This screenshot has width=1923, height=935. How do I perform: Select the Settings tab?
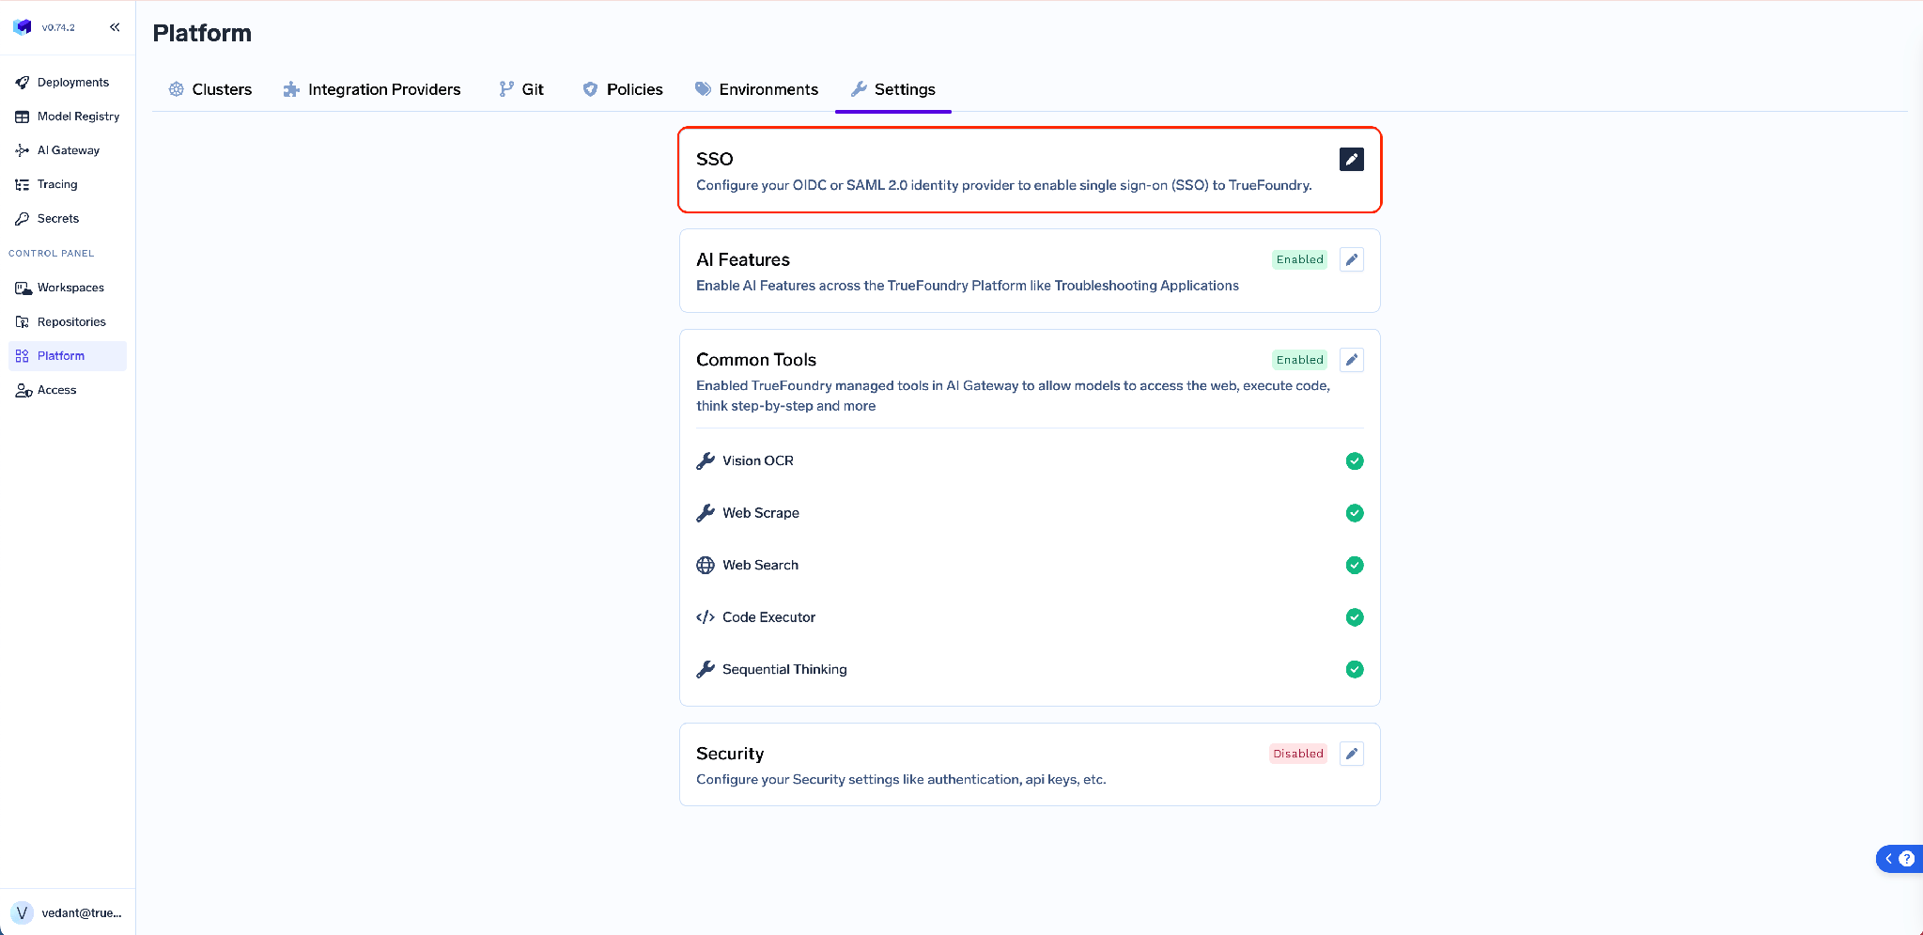pos(893,89)
